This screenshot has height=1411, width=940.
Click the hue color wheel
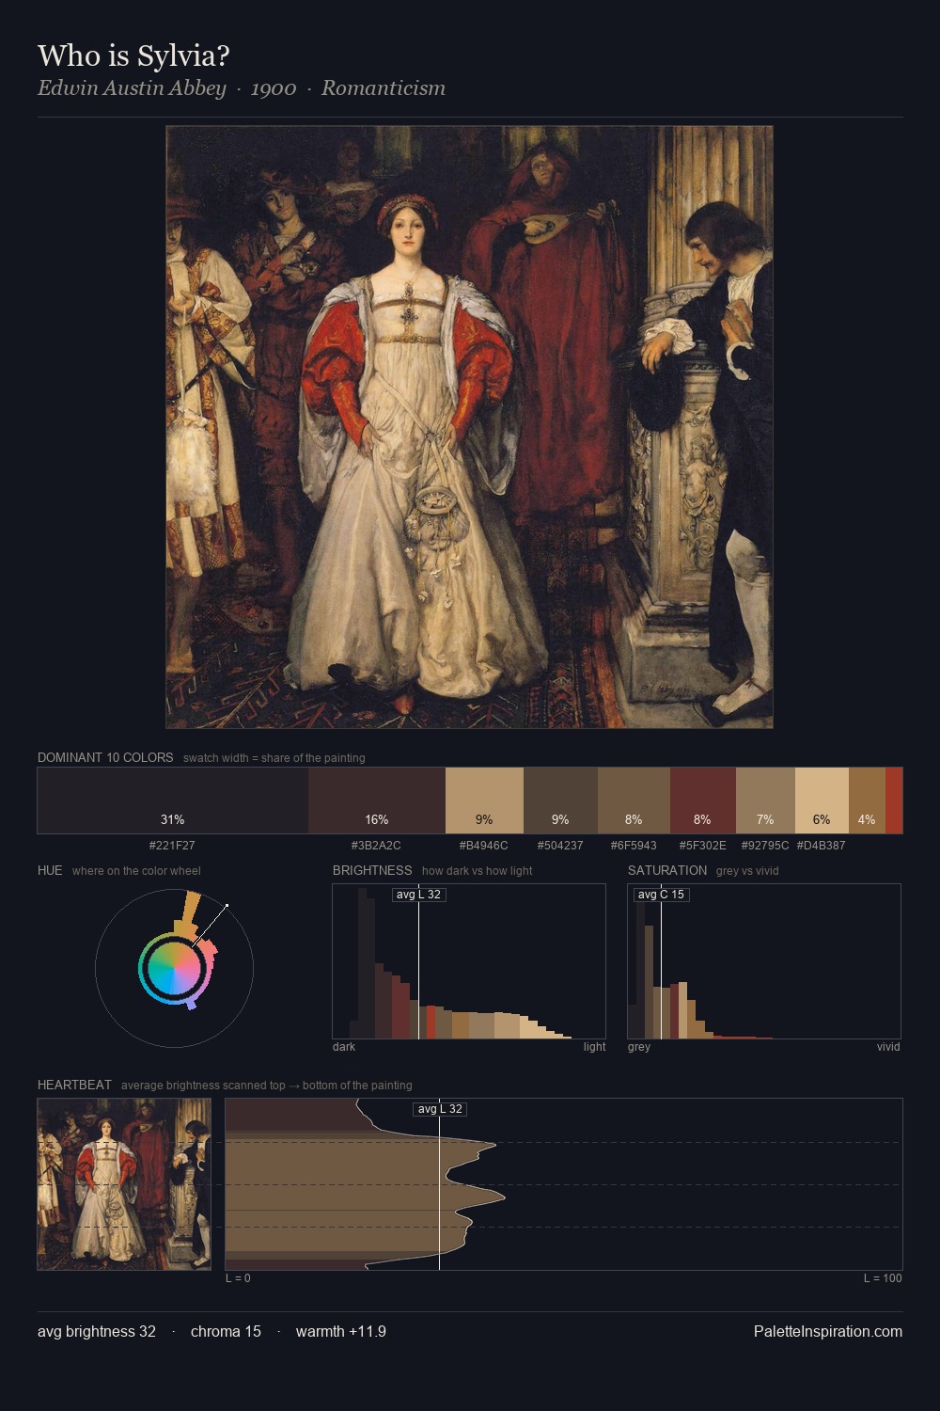[174, 967]
